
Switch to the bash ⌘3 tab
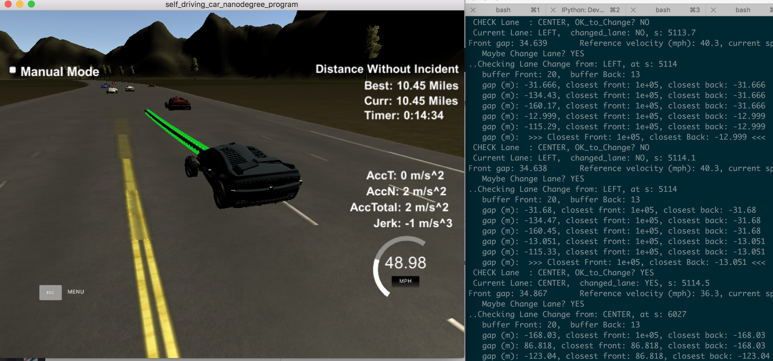pos(663,10)
